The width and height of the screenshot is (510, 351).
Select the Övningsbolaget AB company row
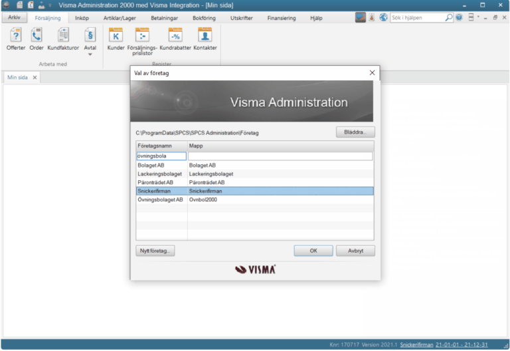[255, 199]
